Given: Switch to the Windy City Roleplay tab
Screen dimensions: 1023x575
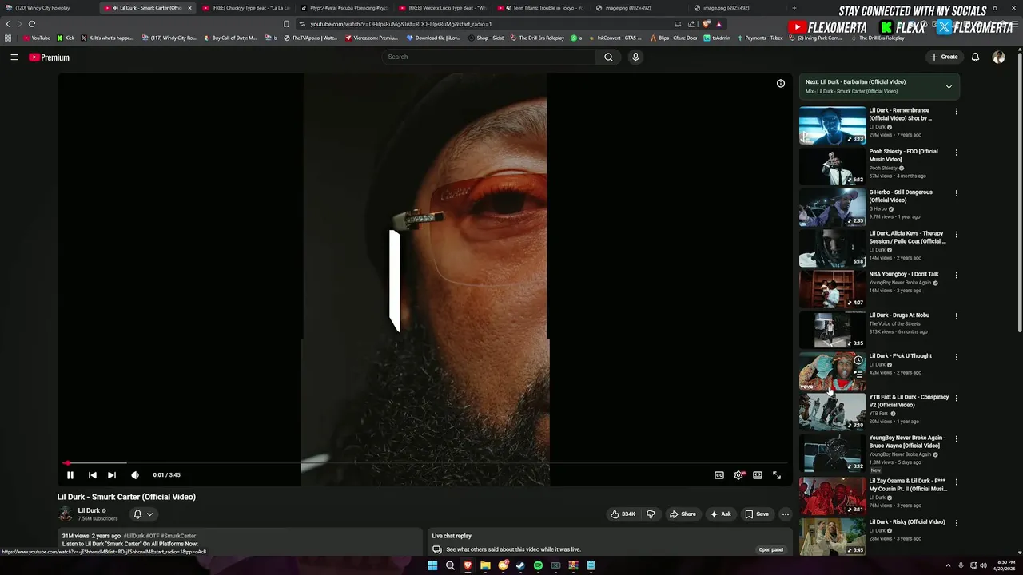Looking at the screenshot, I should 48,8.
